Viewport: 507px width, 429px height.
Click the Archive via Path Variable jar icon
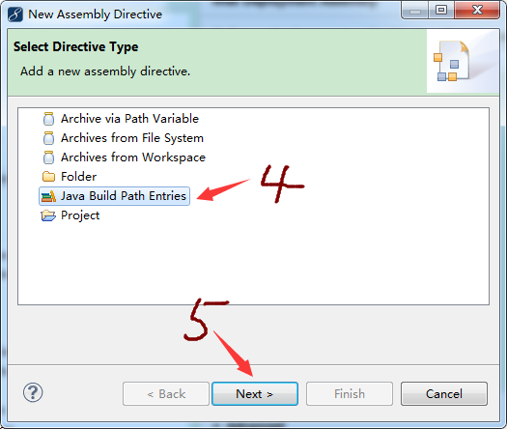48,119
